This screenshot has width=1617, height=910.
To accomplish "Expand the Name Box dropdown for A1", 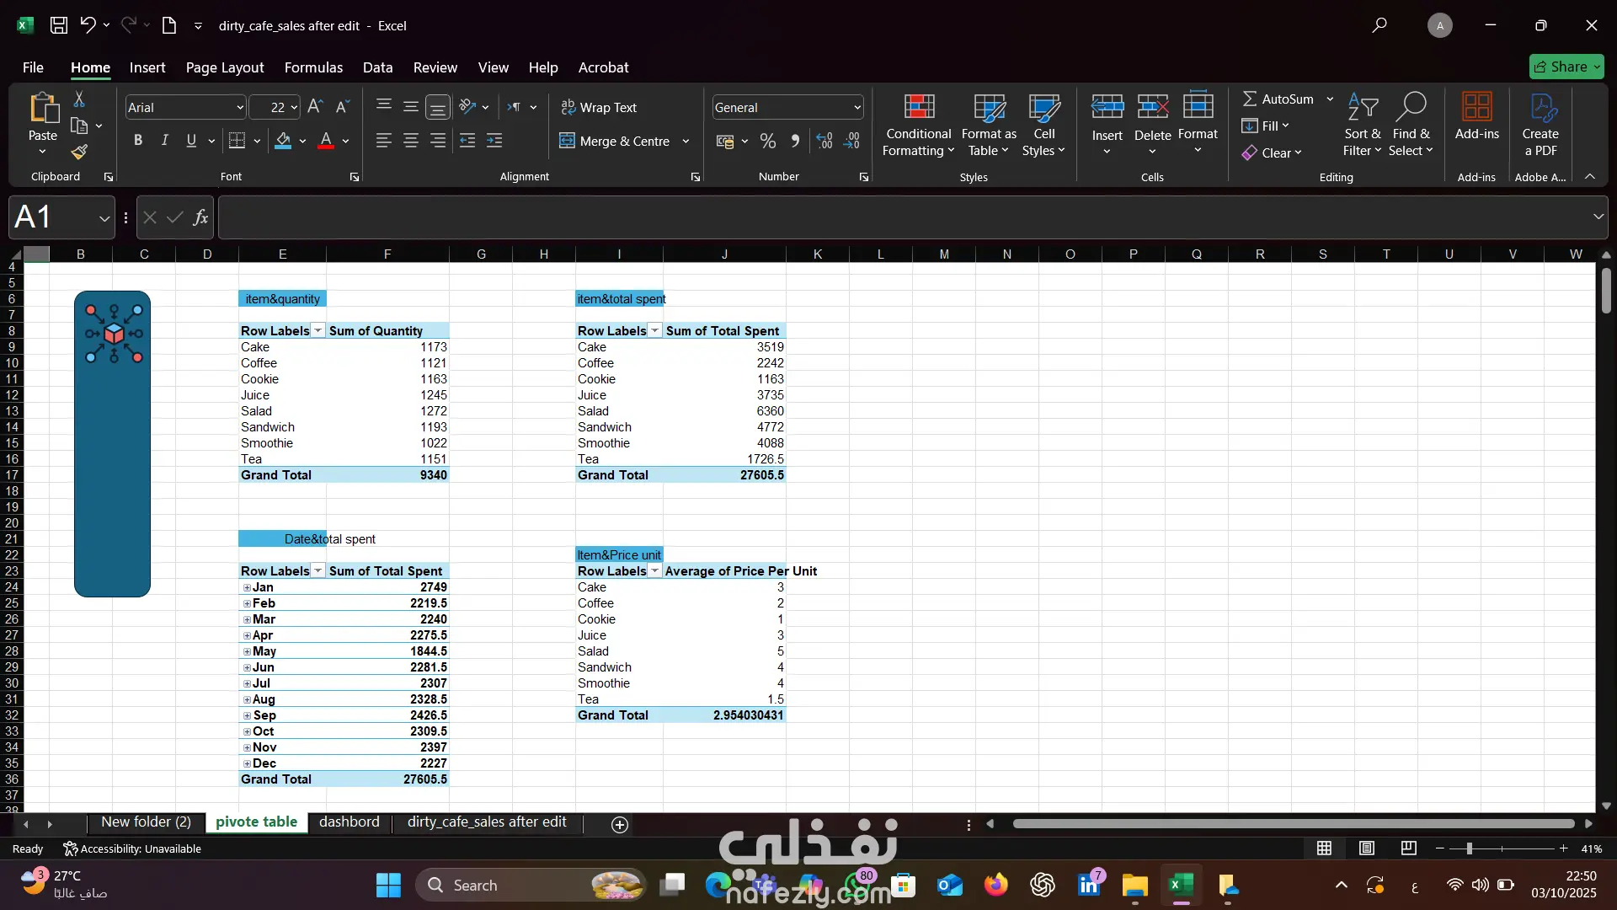I will (x=104, y=218).
